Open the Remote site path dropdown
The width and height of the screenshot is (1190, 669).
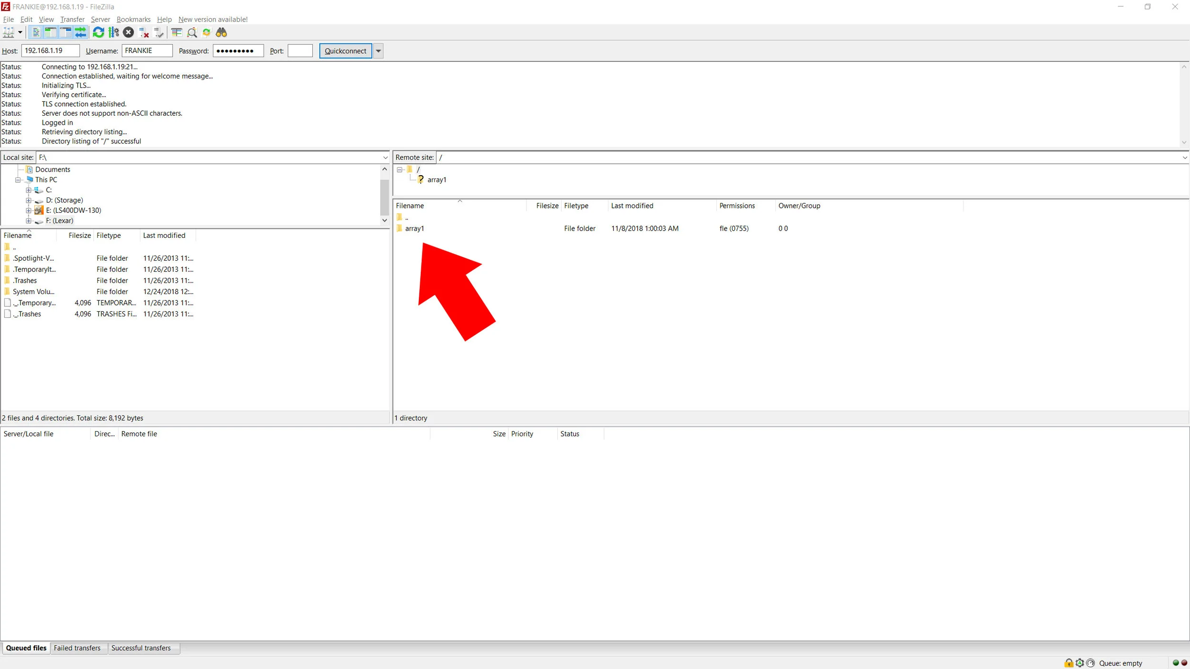[1184, 157]
